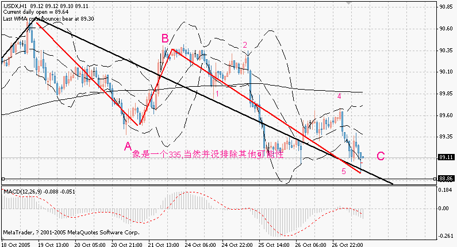This screenshot has height=247, width=457.
Task: Click the 90.35 price axis label
Action: (446, 51)
